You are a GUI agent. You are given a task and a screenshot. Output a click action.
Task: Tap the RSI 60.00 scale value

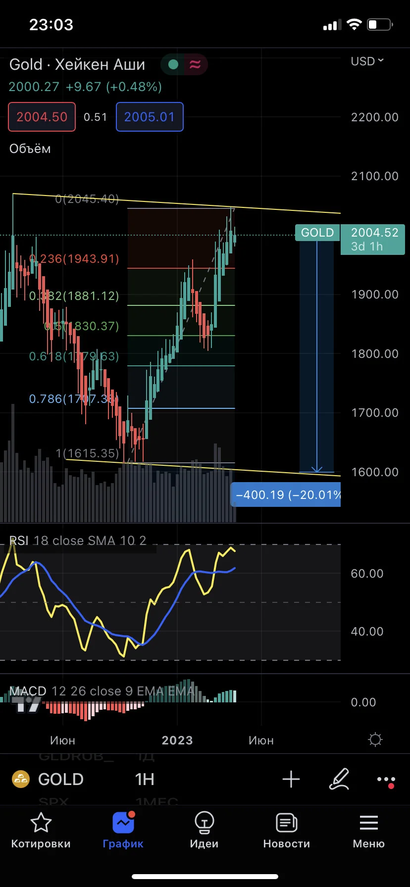pyautogui.click(x=367, y=574)
